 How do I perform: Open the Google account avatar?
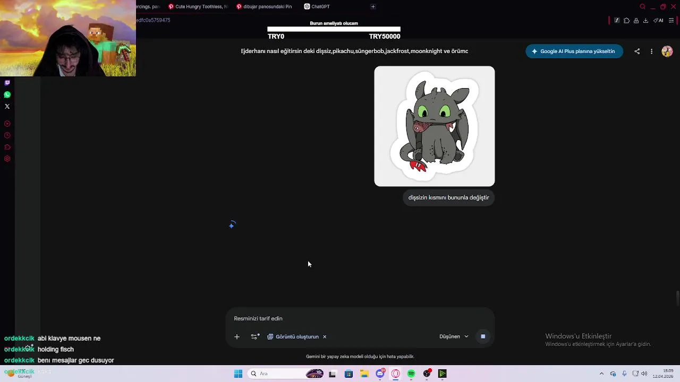[667, 51]
